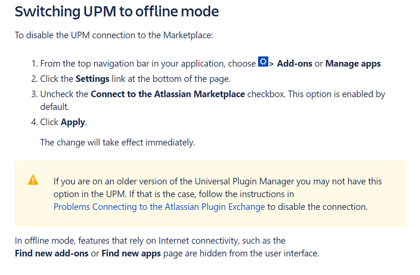Image resolution: width=420 pixels, height=275 pixels.
Task: Click the 'In offline mode' paragraph start
Action: click(40, 241)
